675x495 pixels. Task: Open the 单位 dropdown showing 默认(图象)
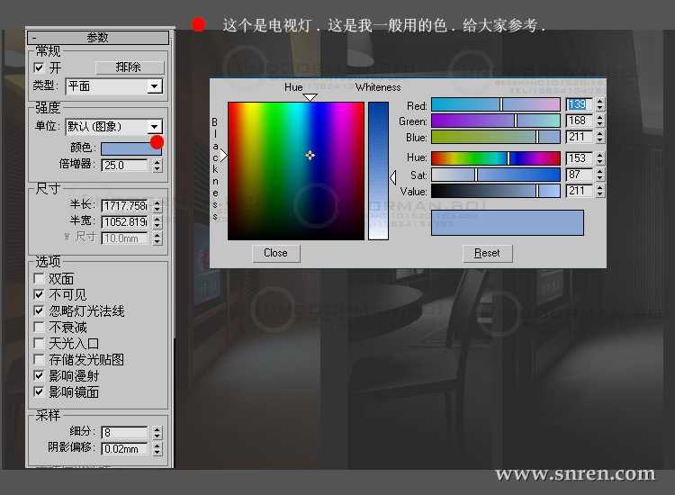coord(114,127)
